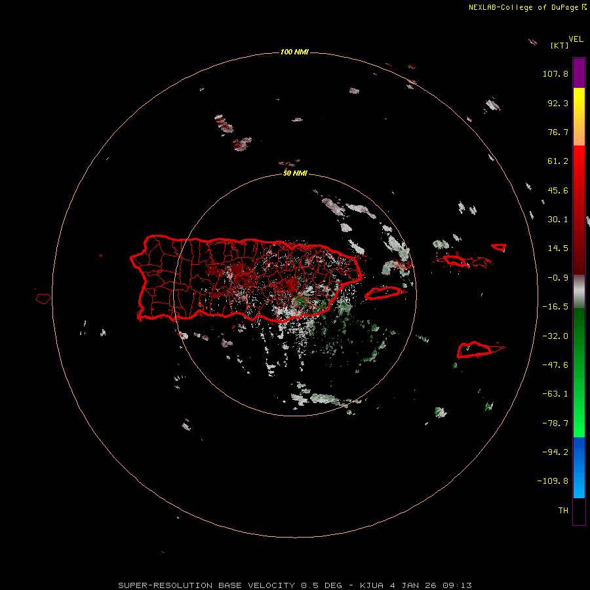The image size is (590, 590).
Task: Select the -32.0 legend value
Action: tap(555, 336)
